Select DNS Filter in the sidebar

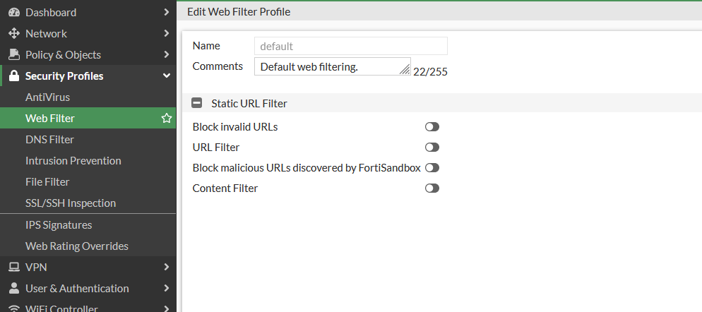click(49, 139)
